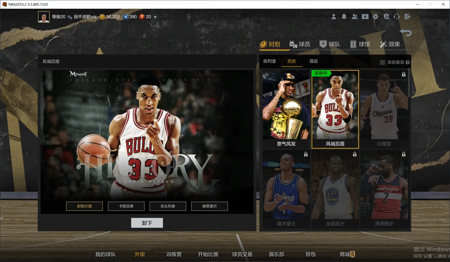Open the help icon beside 装备服装

tap(408, 62)
